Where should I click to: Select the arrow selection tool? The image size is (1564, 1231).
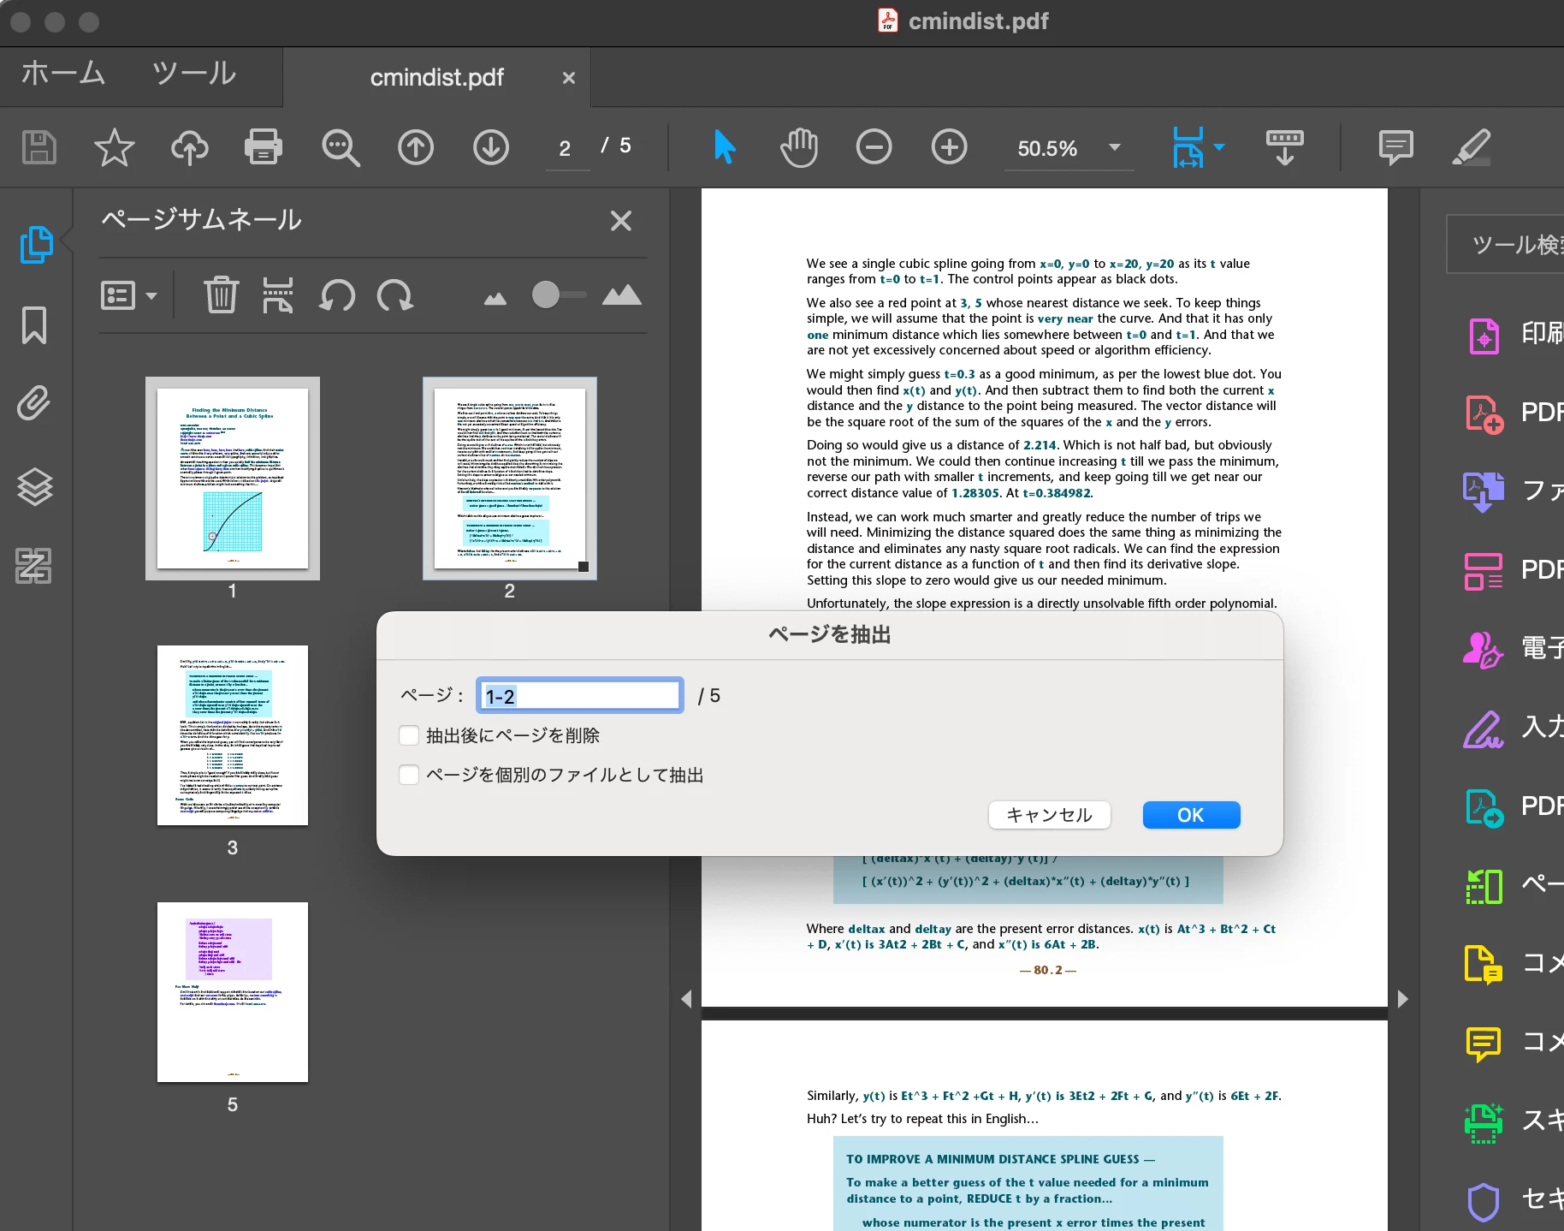(725, 146)
